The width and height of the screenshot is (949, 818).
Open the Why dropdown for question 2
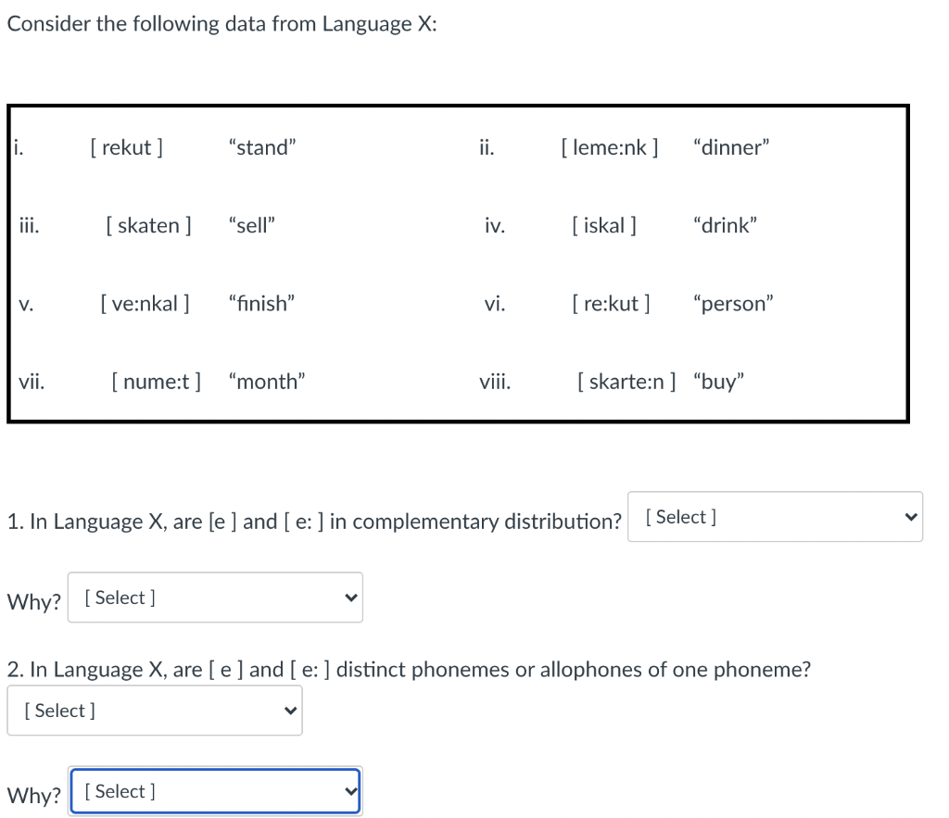[x=215, y=791]
